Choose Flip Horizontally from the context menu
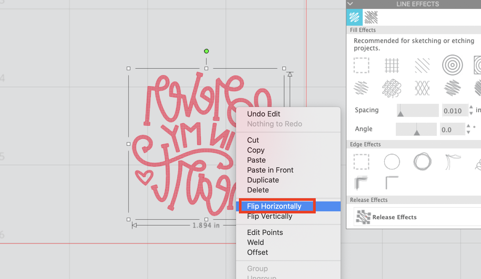The image size is (481, 279). pos(274,206)
